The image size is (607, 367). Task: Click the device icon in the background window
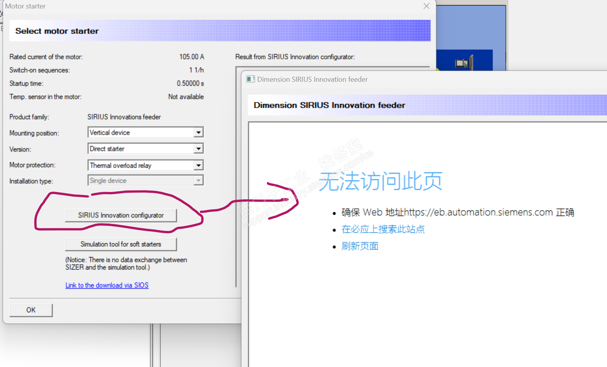click(x=463, y=63)
